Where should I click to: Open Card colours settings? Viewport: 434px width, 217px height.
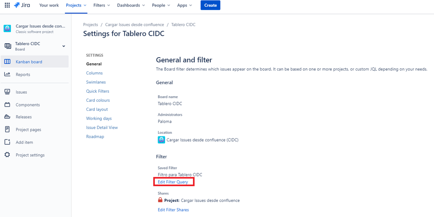pyautogui.click(x=98, y=100)
